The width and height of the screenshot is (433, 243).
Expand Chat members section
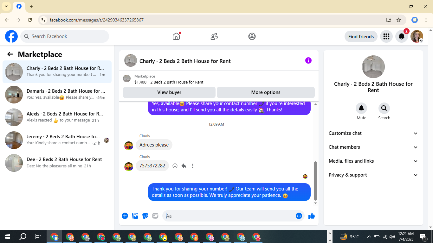(x=373, y=147)
